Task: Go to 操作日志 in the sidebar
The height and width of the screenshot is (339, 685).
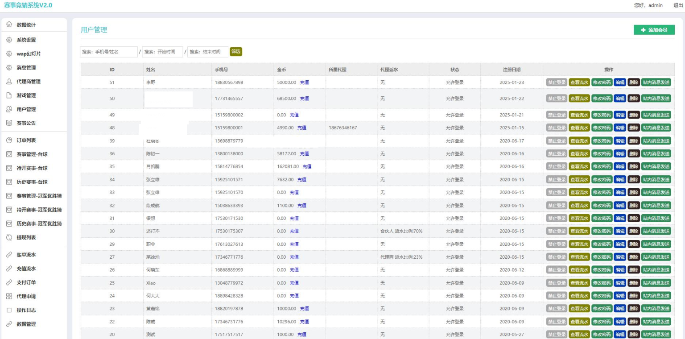Action: pos(26,310)
